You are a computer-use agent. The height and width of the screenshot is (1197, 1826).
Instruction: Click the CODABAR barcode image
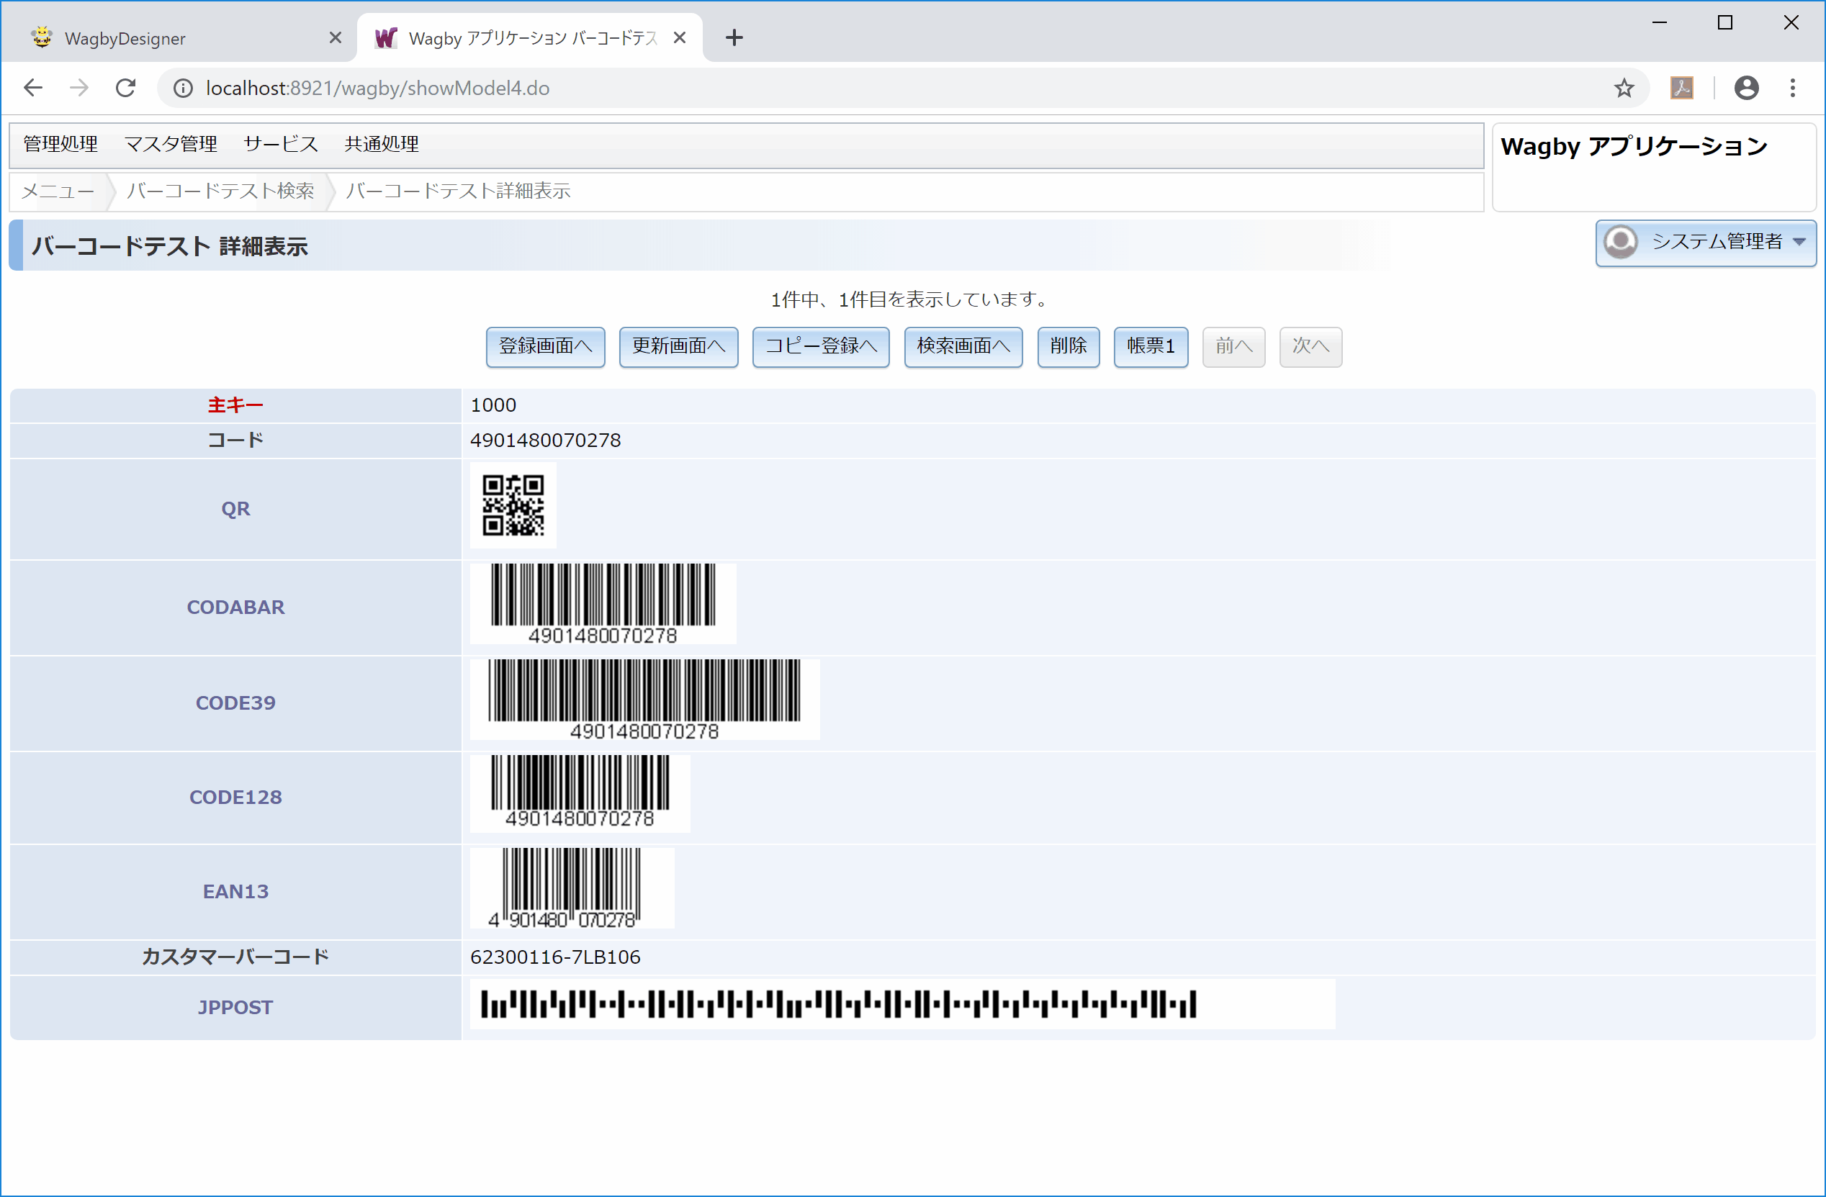(x=605, y=604)
